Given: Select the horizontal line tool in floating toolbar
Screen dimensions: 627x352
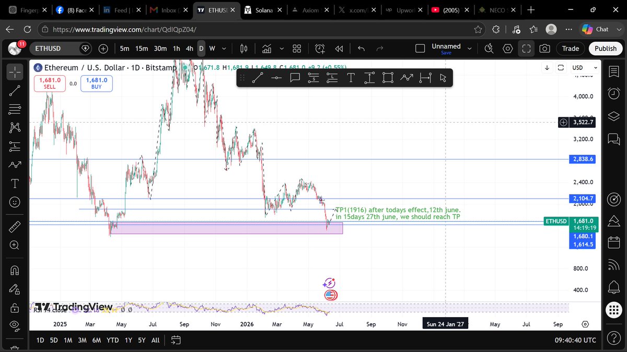Looking at the screenshot, I should (x=276, y=78).
